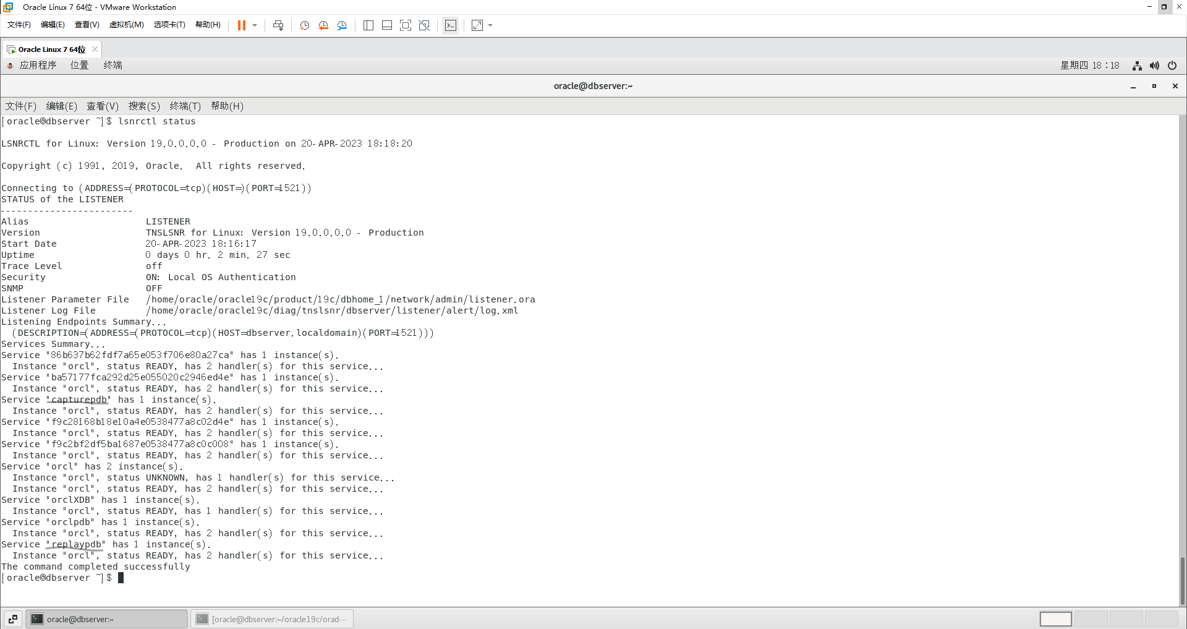Toggle Unity mode icon
1187x629 pixels.
[x=424, y=25]
